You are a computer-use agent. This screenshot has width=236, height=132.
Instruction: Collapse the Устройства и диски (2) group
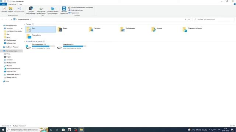tap(25, 41)
